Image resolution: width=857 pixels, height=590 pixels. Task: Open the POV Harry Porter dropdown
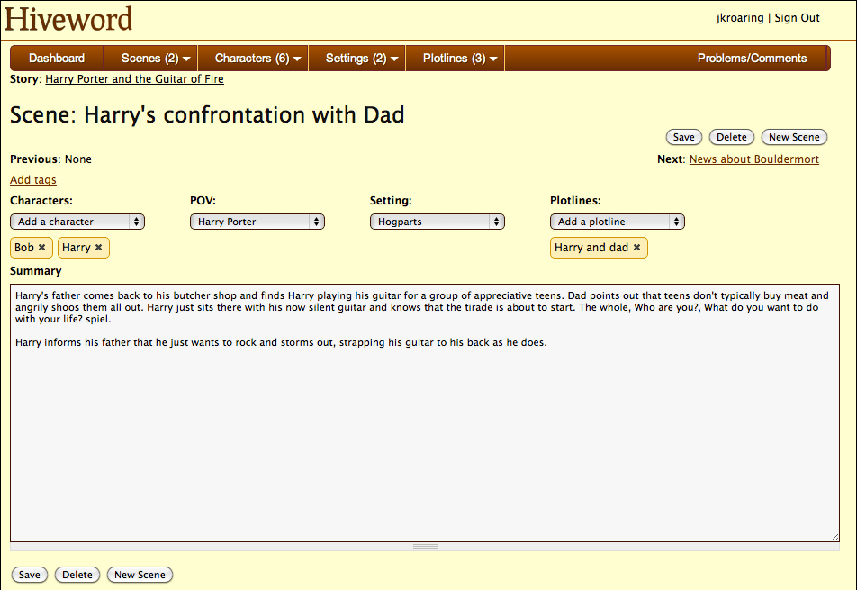coord(257,222)
